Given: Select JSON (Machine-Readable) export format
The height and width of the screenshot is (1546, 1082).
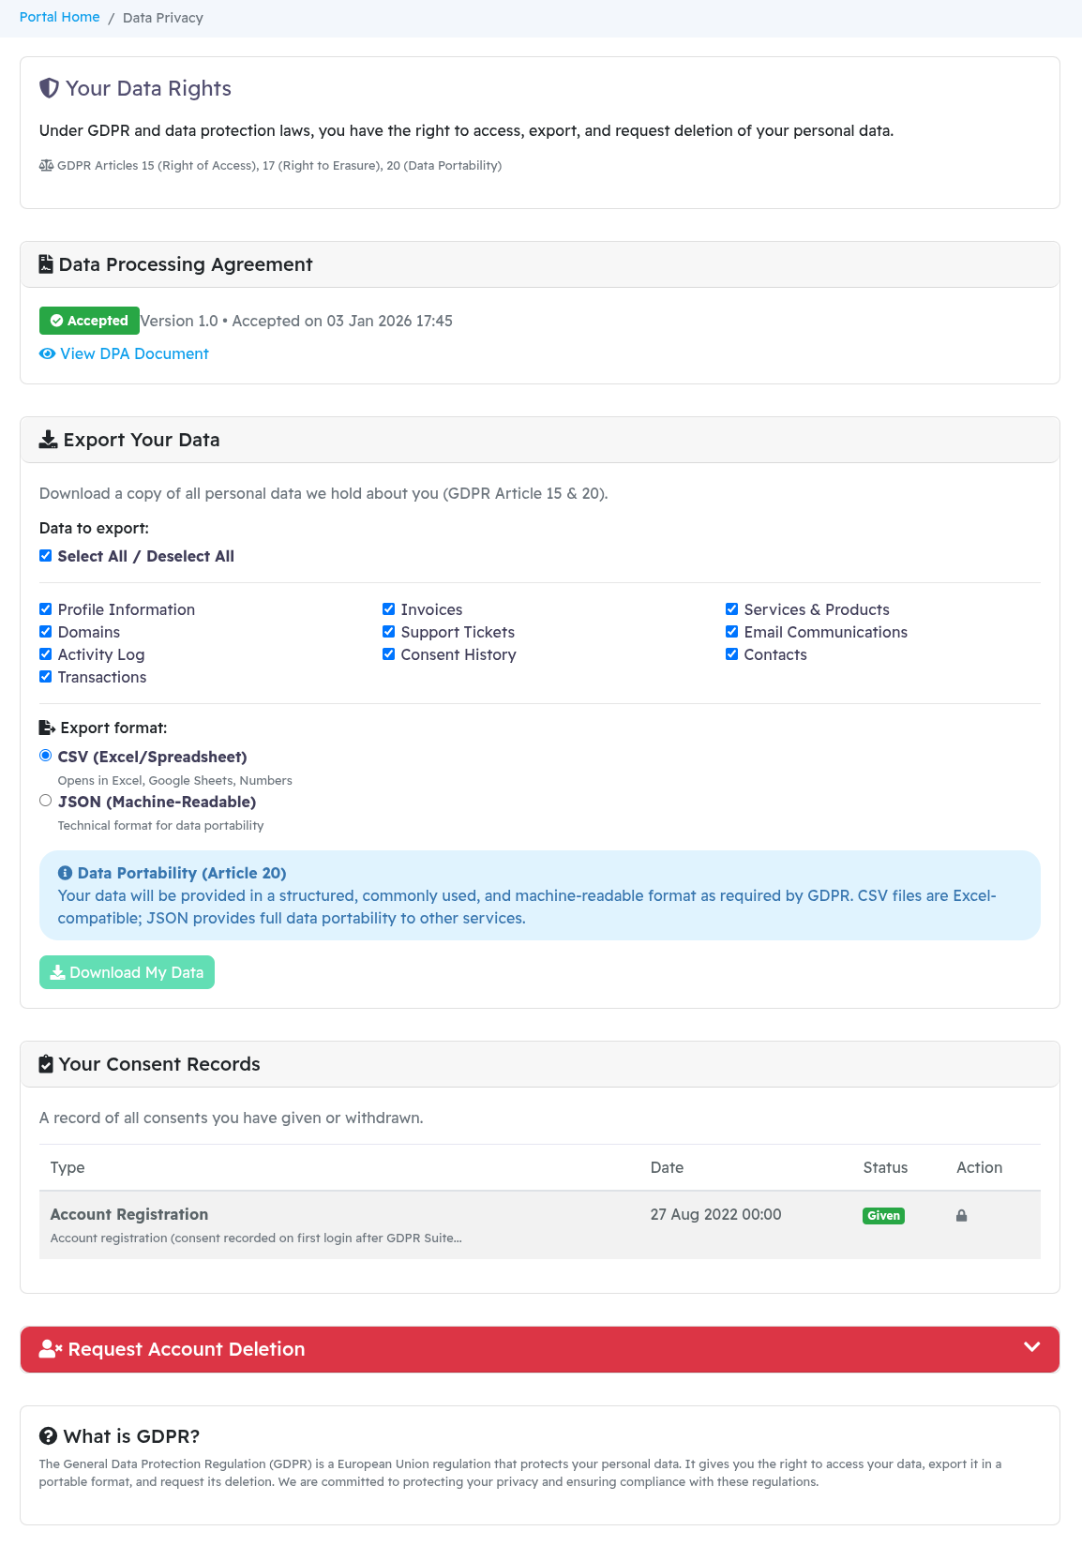Looking at the screenshot, I should click(45, 801).
